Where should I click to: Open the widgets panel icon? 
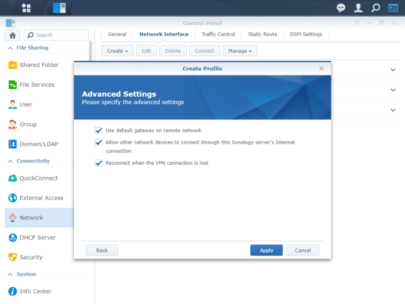393,8
